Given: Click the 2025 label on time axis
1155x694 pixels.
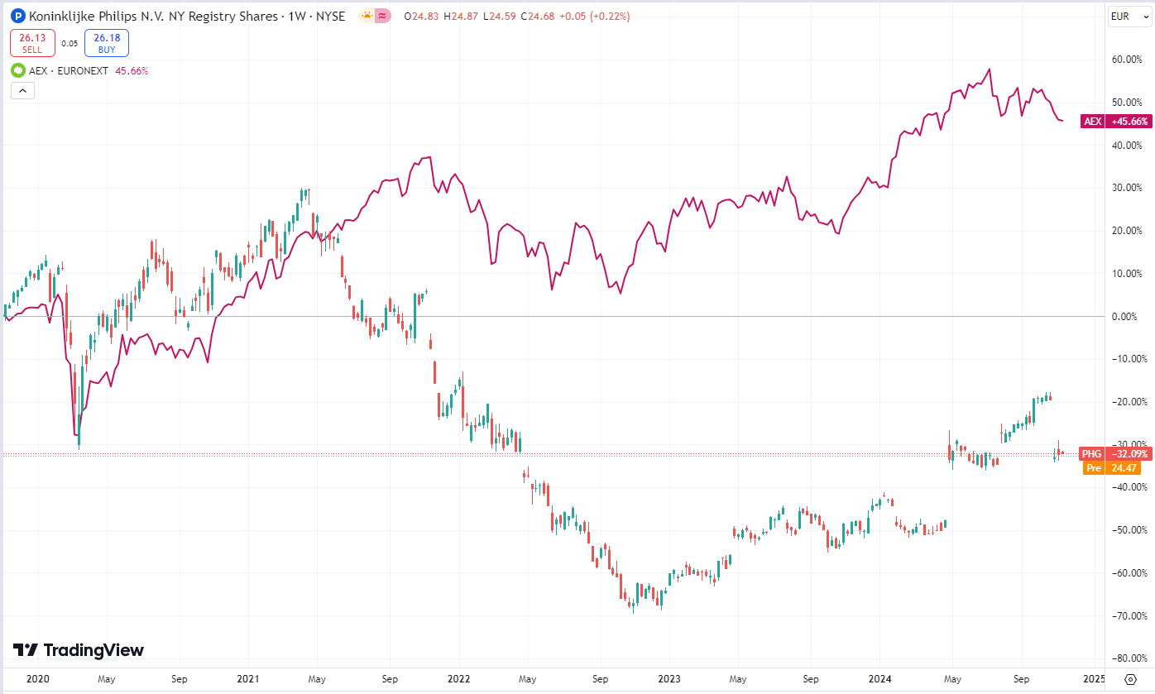Looking at the screenshot, I should pyautogui.click(x=1093, y=678).
